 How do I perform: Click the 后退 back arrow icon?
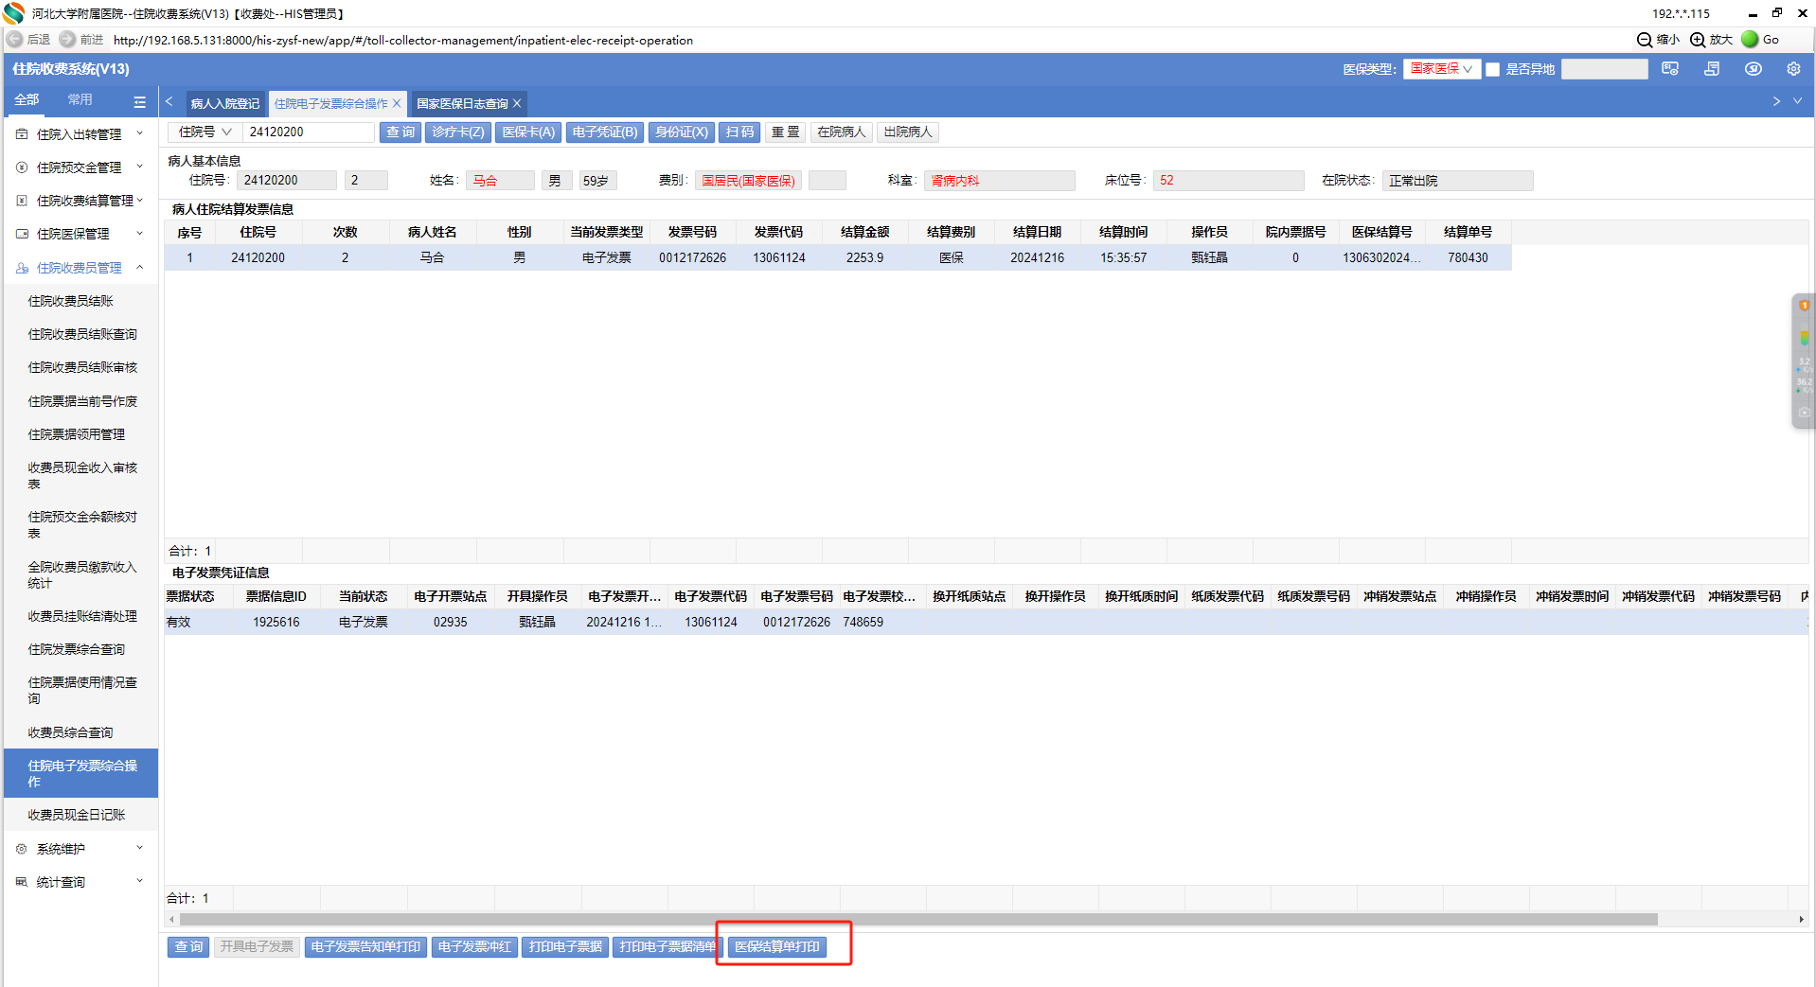[x=15, y=40]
